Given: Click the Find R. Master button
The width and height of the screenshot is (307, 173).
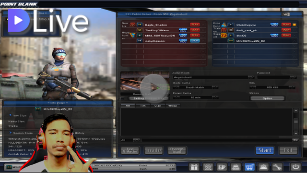Looking at the screenshot, I should coord(130,150).
